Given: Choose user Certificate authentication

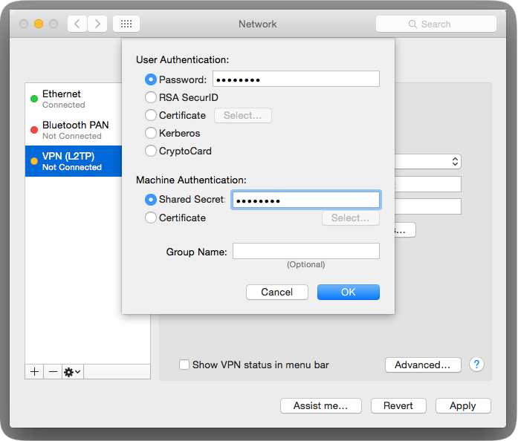Looking at the screenshot, I should point(151,115).
